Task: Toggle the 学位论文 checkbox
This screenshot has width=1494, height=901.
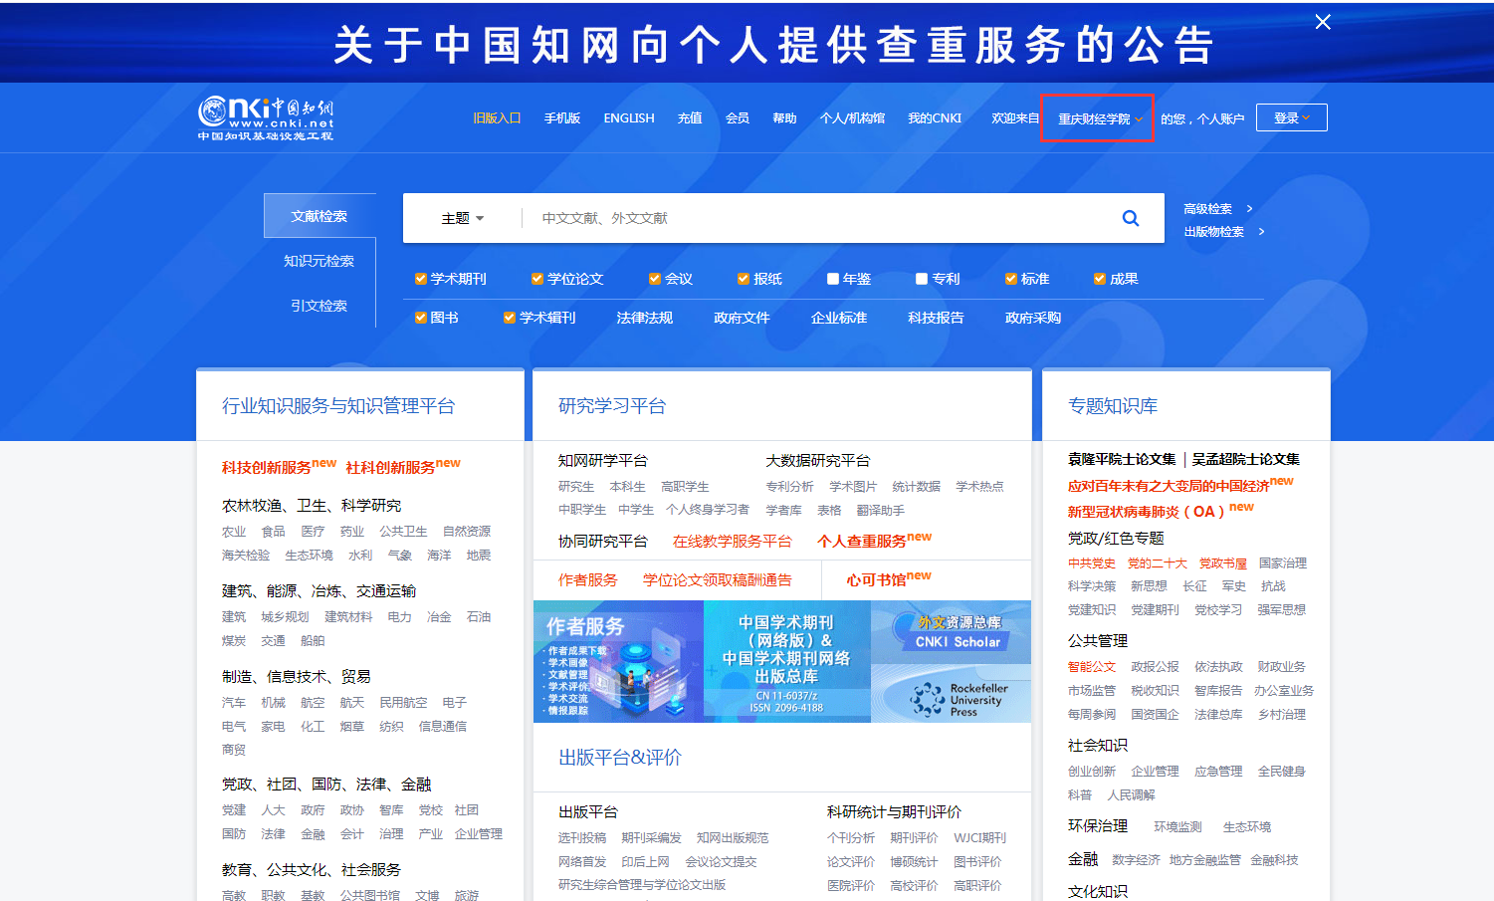Action: click(x=537, y=279)
